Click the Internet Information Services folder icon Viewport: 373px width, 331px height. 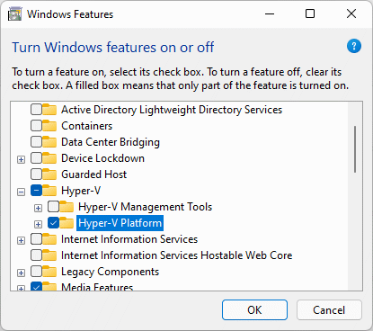(49, 239)
